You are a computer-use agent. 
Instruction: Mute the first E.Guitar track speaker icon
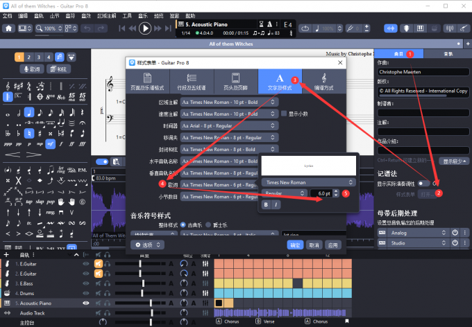tap(98, 264)
